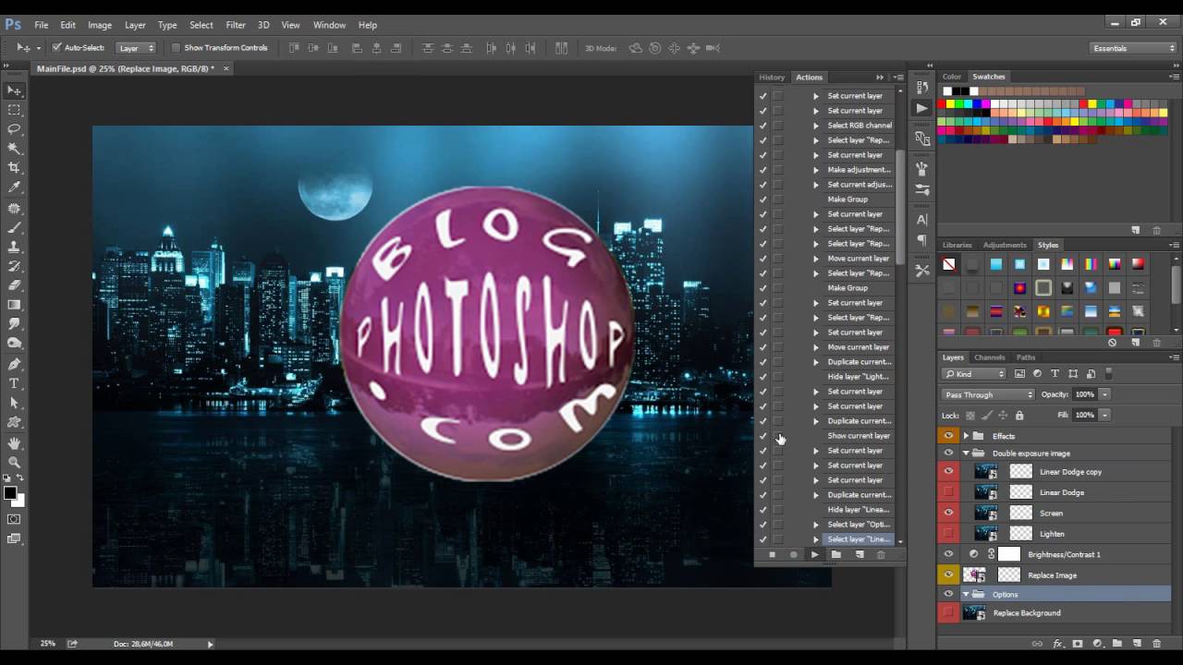
Task: Select the Magic Wand tool
Action: click(x=15, y=149)
